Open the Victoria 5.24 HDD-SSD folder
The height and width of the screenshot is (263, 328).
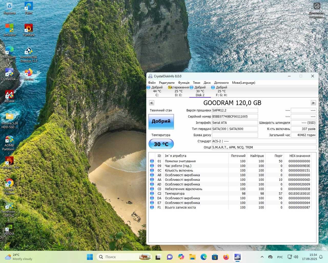(x=9, y=120)
